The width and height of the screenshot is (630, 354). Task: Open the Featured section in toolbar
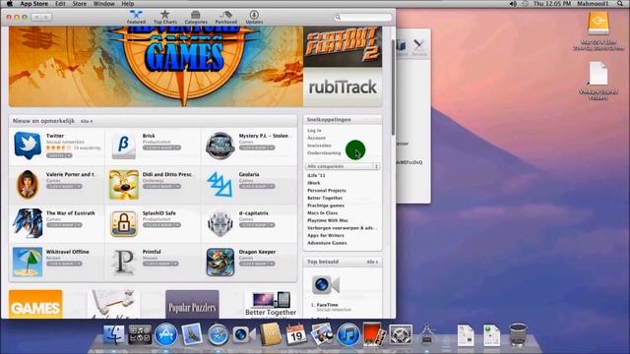point(136,17)
